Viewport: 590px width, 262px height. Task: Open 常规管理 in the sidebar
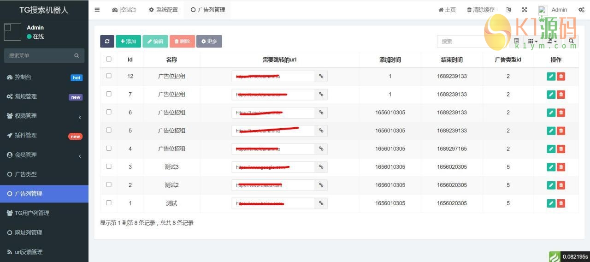(44, 96)
